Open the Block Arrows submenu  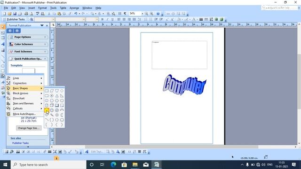[x=24, y=93]
